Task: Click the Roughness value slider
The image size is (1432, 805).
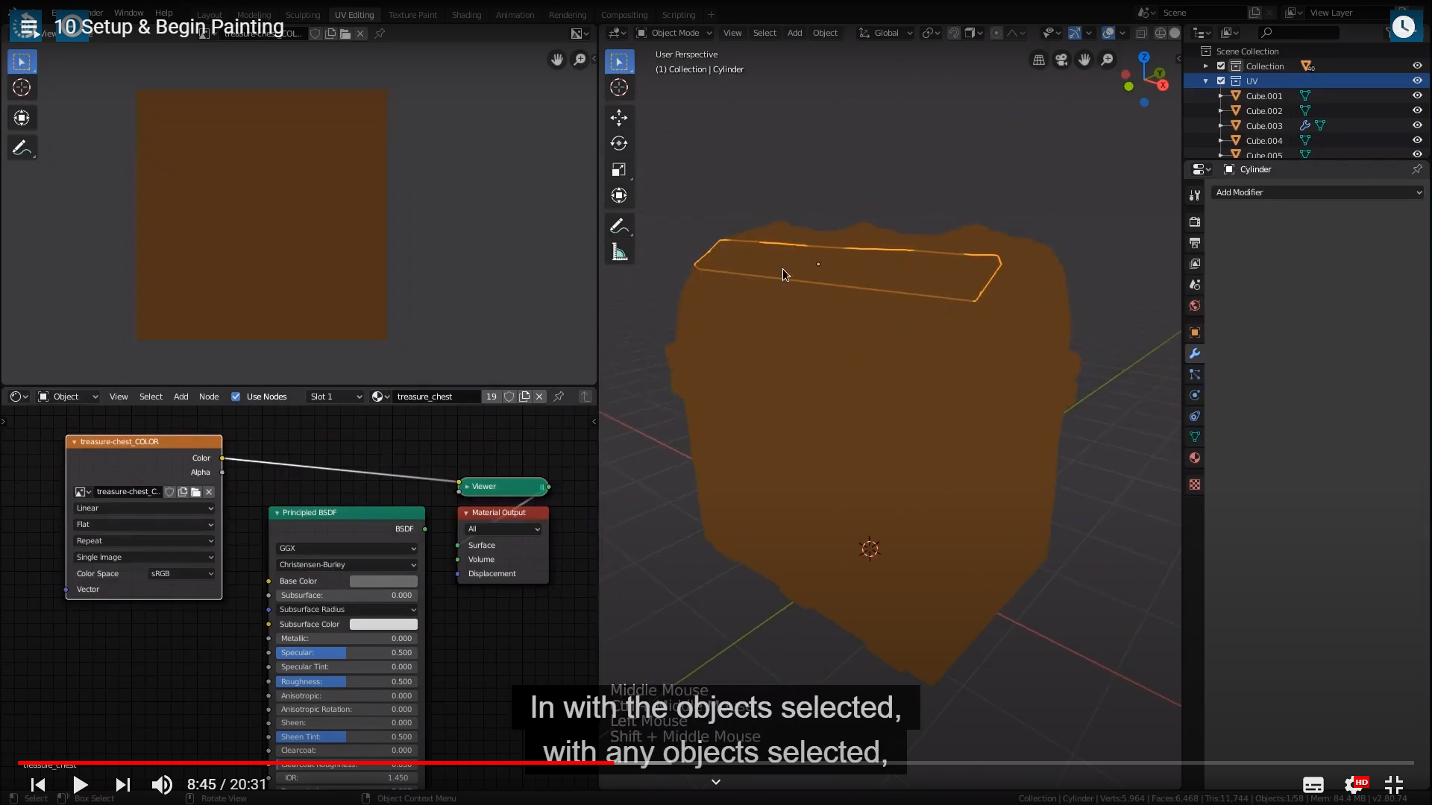Action: click(346, 681)
